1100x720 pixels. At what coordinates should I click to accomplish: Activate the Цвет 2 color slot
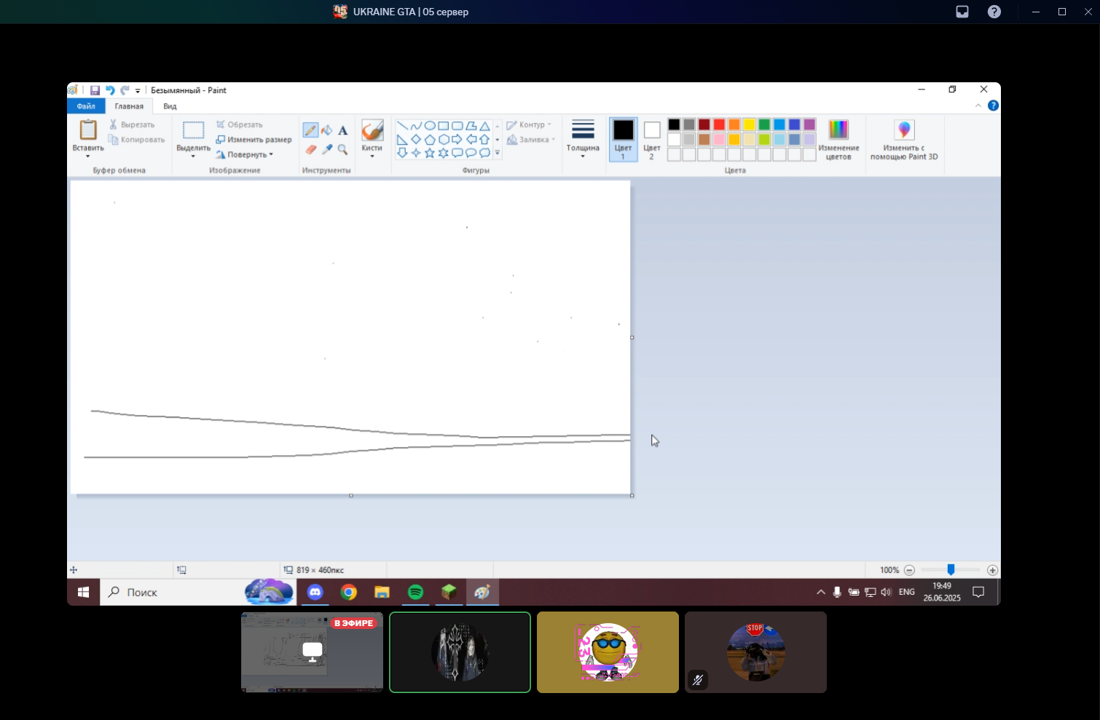pos(652,139)
